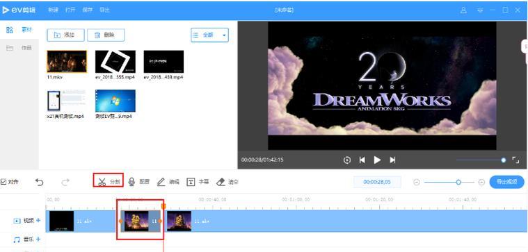Image resolution: width=528 pixels, height=252 pixels.
Task: Play the preview video
Action: coord(377,160)
